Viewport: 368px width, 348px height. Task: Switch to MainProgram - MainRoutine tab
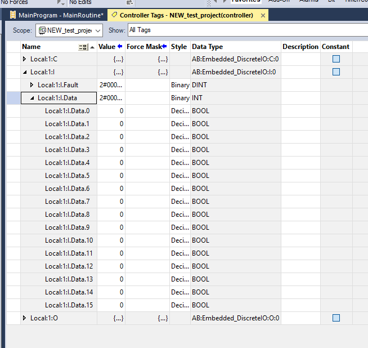click(x=56, y=15)
